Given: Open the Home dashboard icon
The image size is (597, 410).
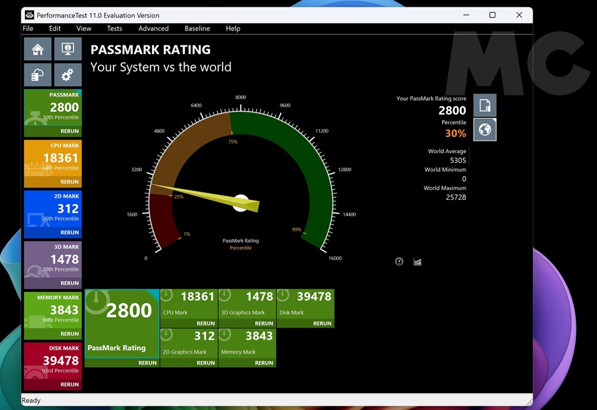Looking at the screenshot, I should coord(37,49).
